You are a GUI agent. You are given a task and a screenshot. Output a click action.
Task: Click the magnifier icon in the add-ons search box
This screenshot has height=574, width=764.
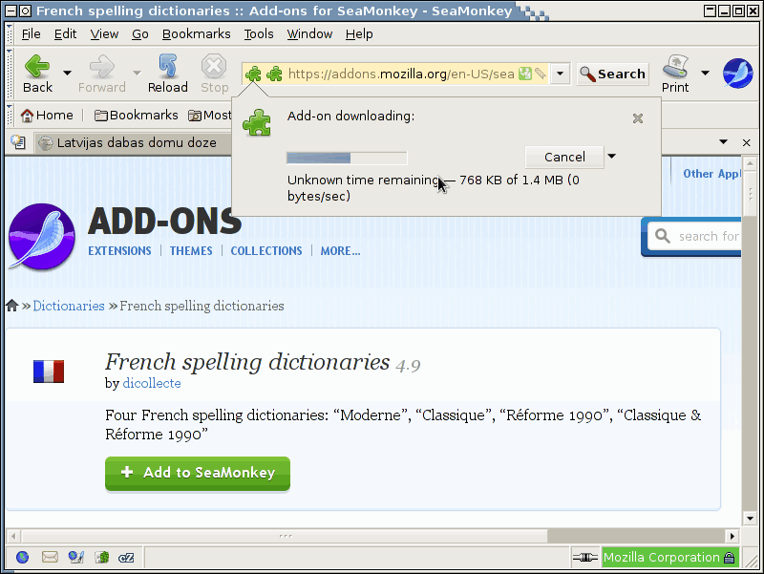662,236
